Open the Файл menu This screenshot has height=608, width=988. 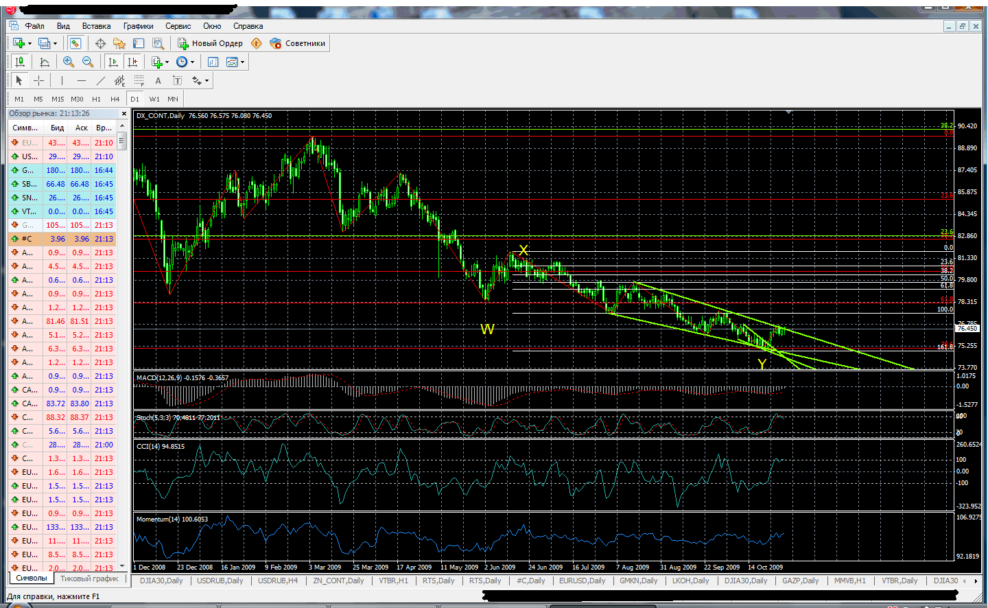34,26
